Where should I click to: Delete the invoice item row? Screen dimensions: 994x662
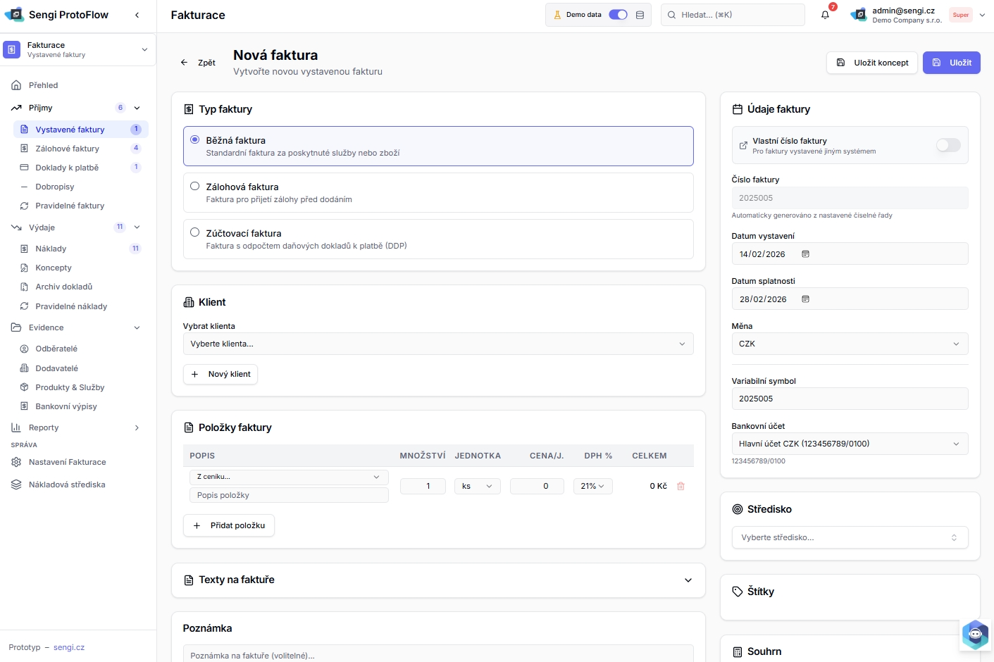tap(681, 486)
